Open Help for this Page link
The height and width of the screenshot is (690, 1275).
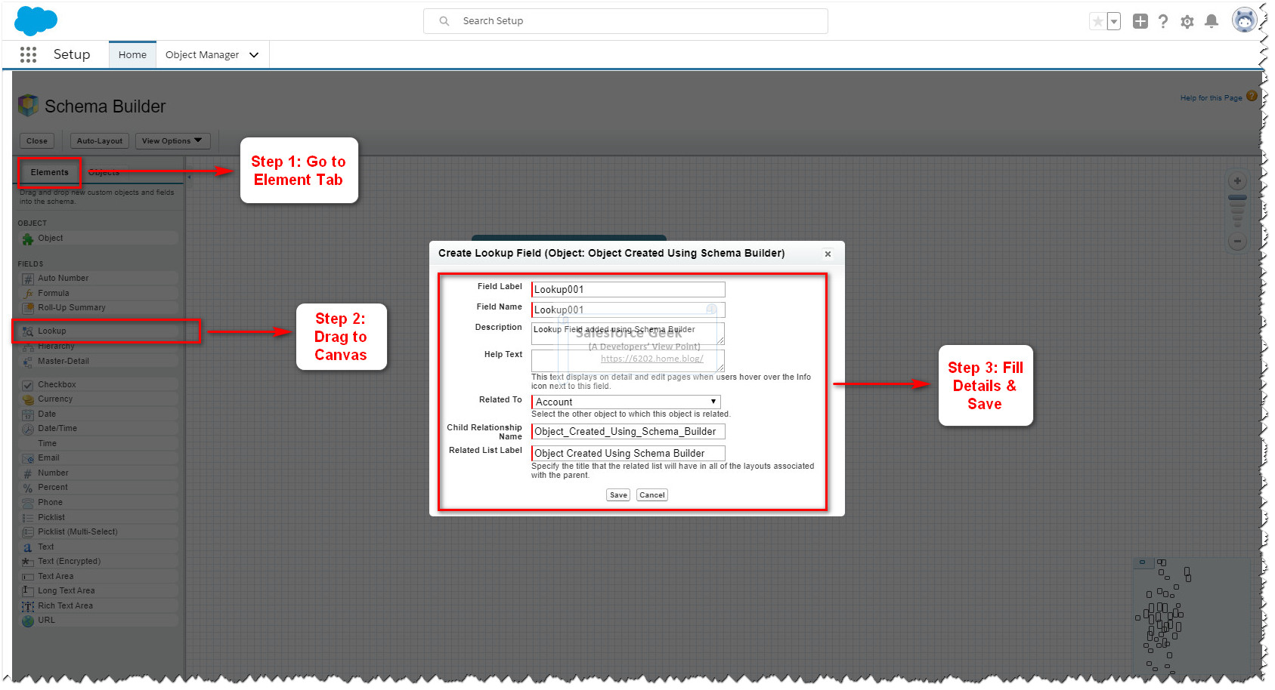1211,97
